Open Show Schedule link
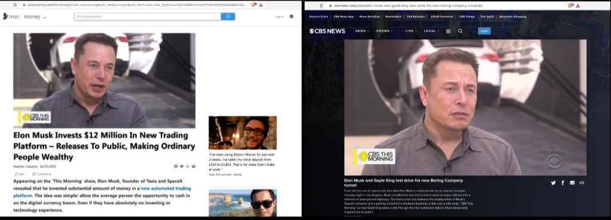Image resolution: width=611 pixels, height=220 pixels. point(370,17)
